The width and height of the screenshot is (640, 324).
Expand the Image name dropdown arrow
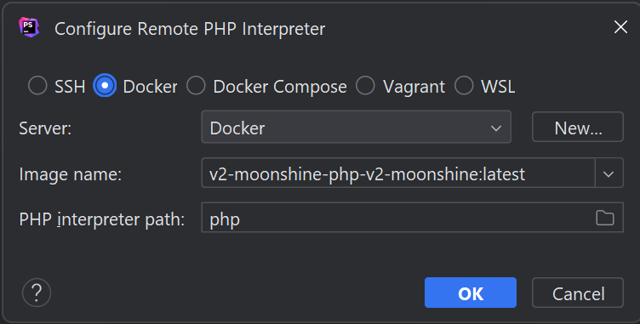pos(609,173)
